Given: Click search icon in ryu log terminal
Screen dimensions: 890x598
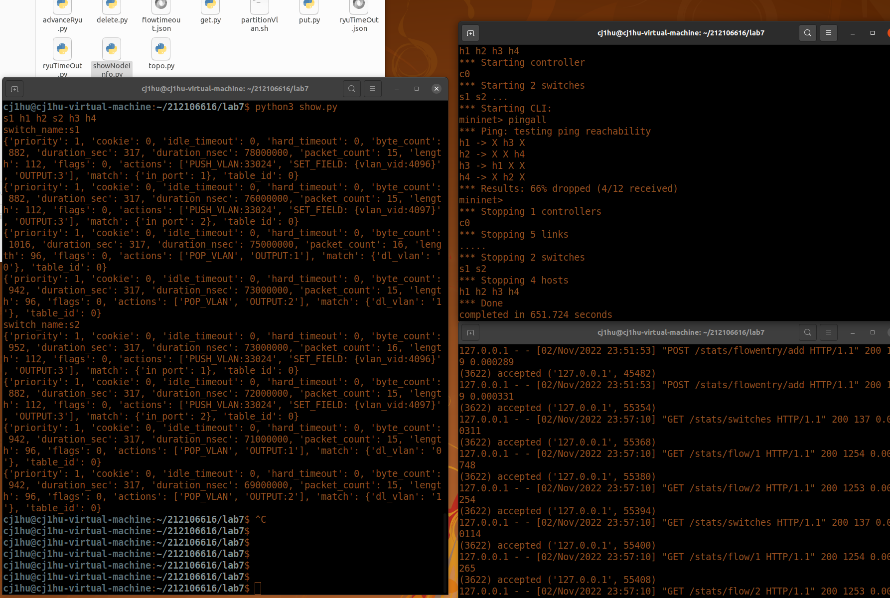Looking at the screenshot, I should pos(808,332).
